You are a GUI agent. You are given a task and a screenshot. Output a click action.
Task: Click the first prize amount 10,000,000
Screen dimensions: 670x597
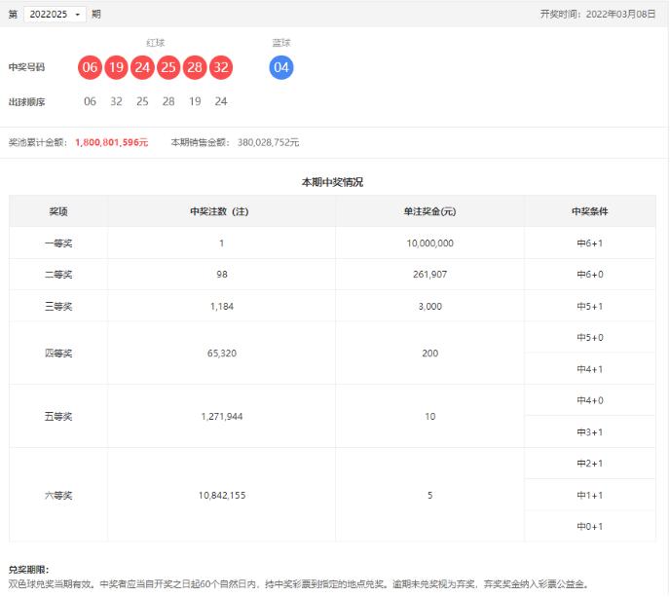(x=429, y=243)
